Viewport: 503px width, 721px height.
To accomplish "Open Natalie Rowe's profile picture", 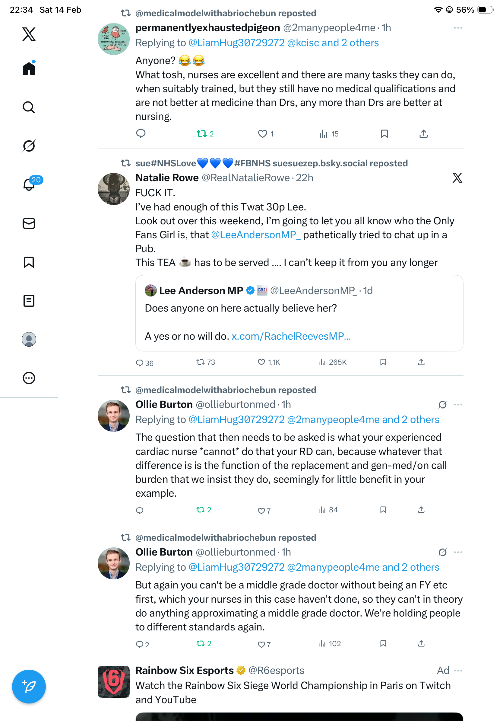I will pos(113,189).
